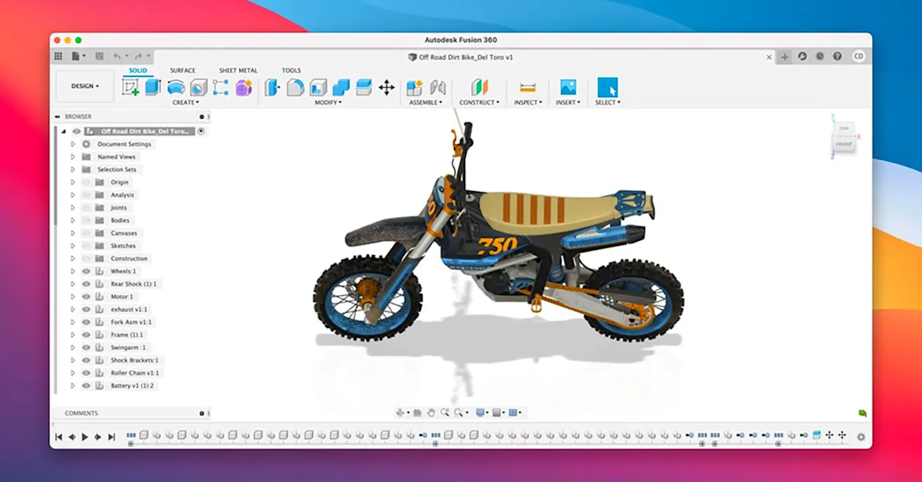Click the Undo arrow
Screen dimensions: 922x482
tap(117, 56)
